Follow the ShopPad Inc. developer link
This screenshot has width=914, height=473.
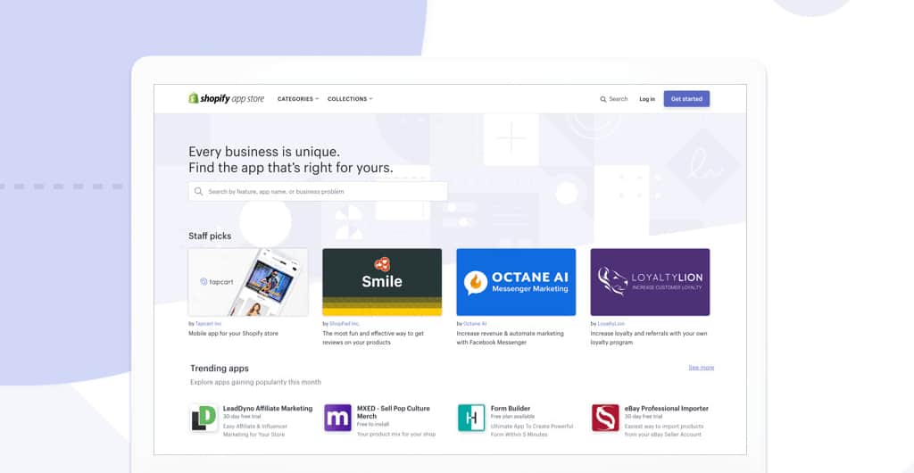point(345,323)
